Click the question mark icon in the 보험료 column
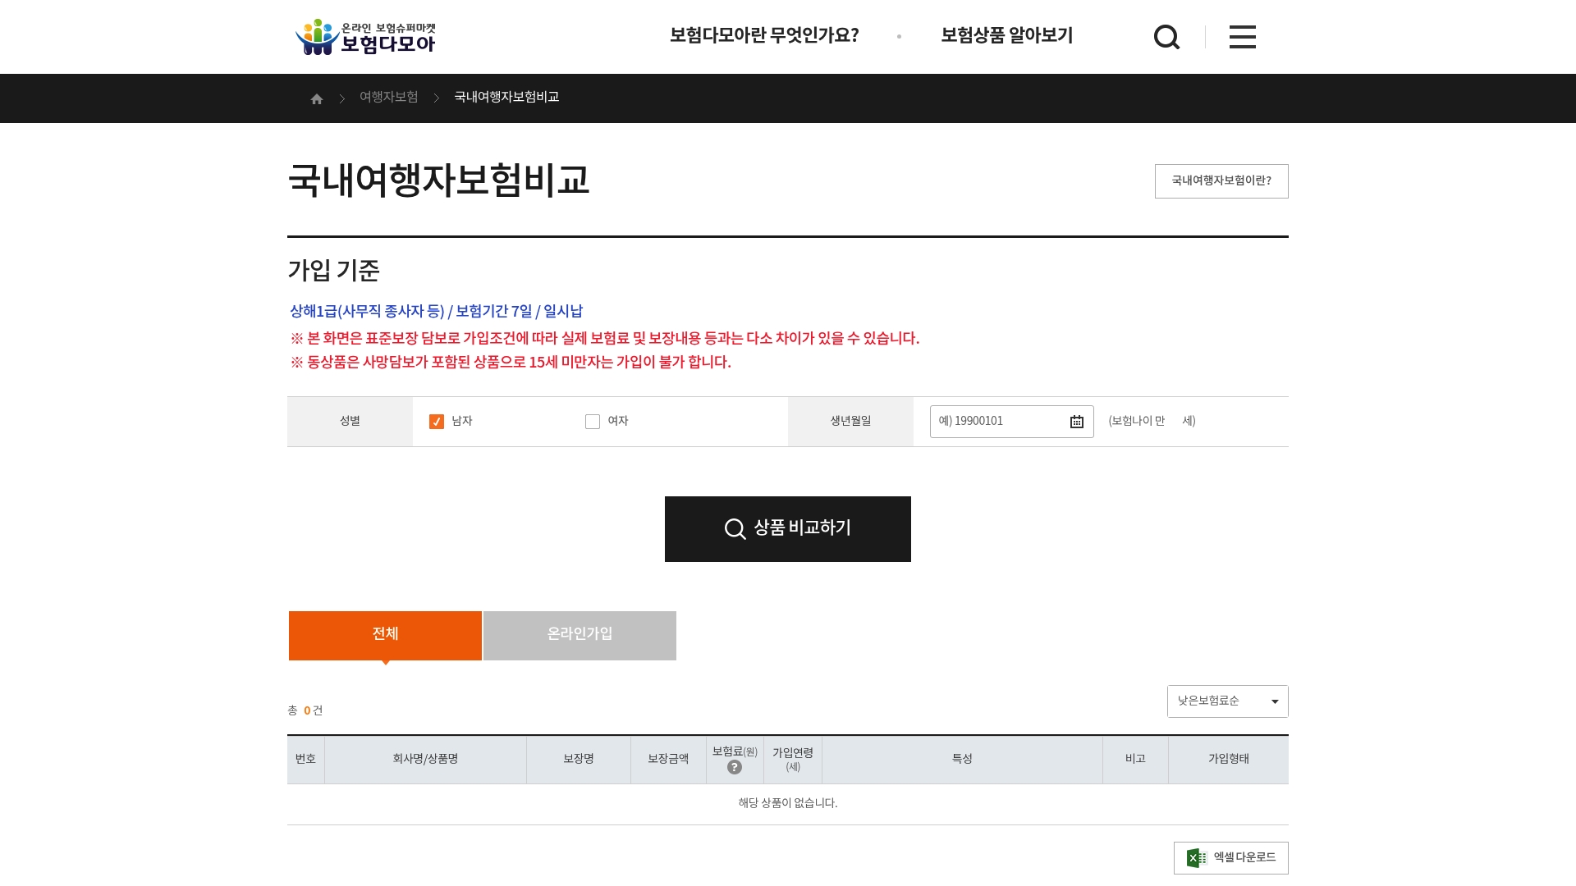 [x=735, y=768]
